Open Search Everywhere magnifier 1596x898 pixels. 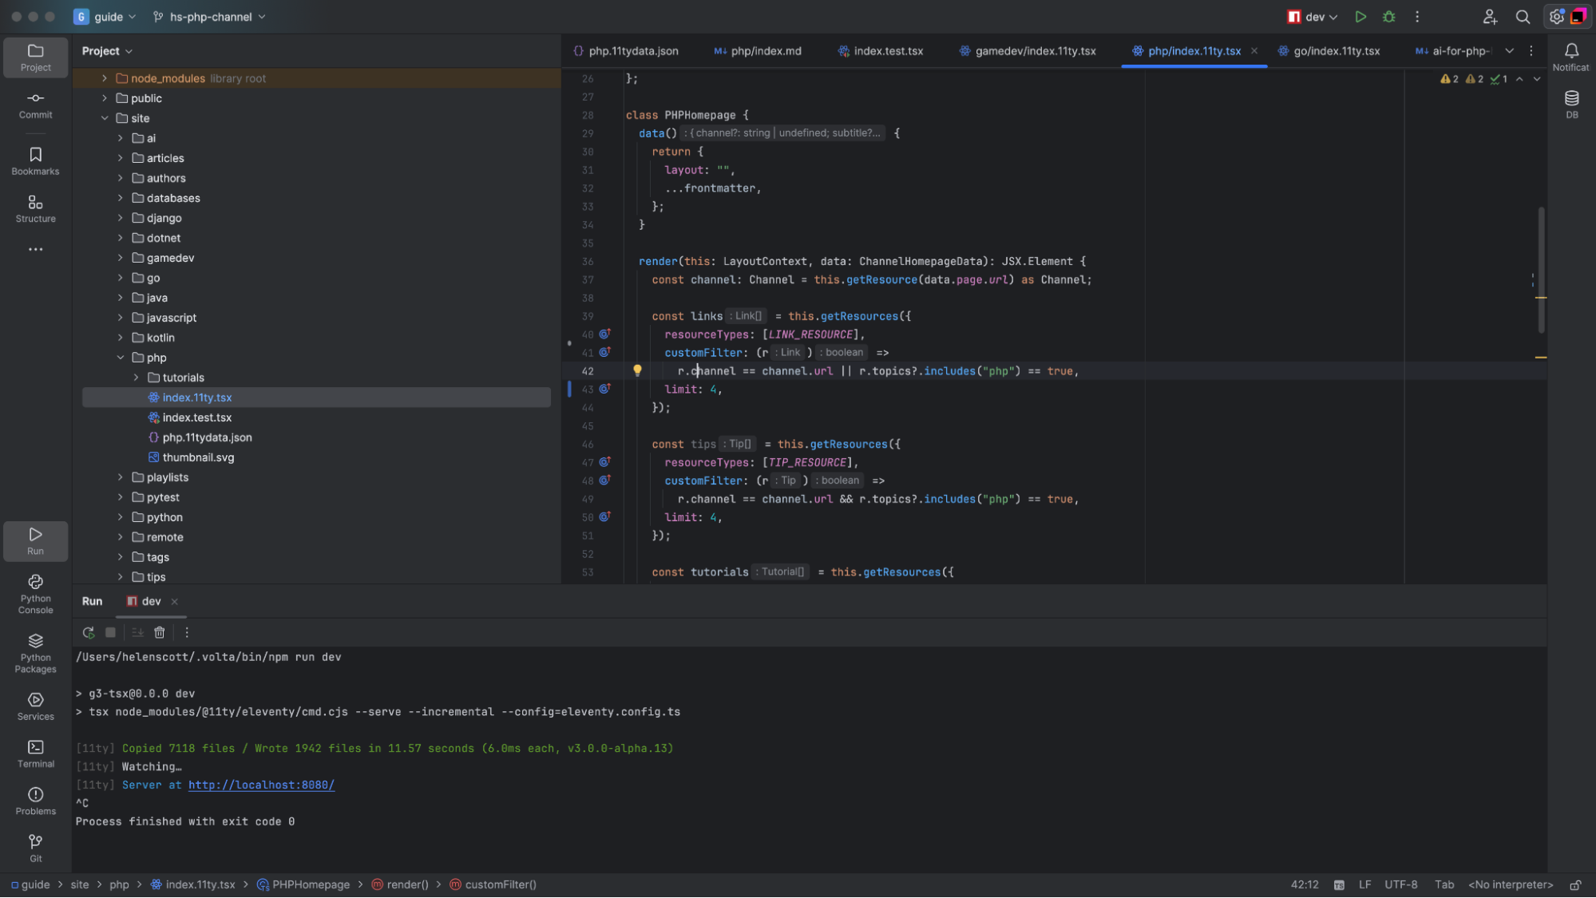coord(1523,17)
